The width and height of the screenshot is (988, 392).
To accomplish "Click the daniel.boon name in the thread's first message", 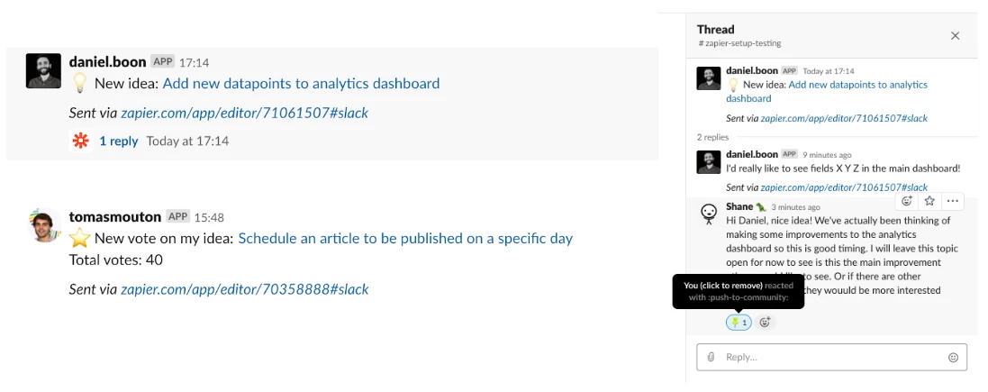I will (752, 70).
